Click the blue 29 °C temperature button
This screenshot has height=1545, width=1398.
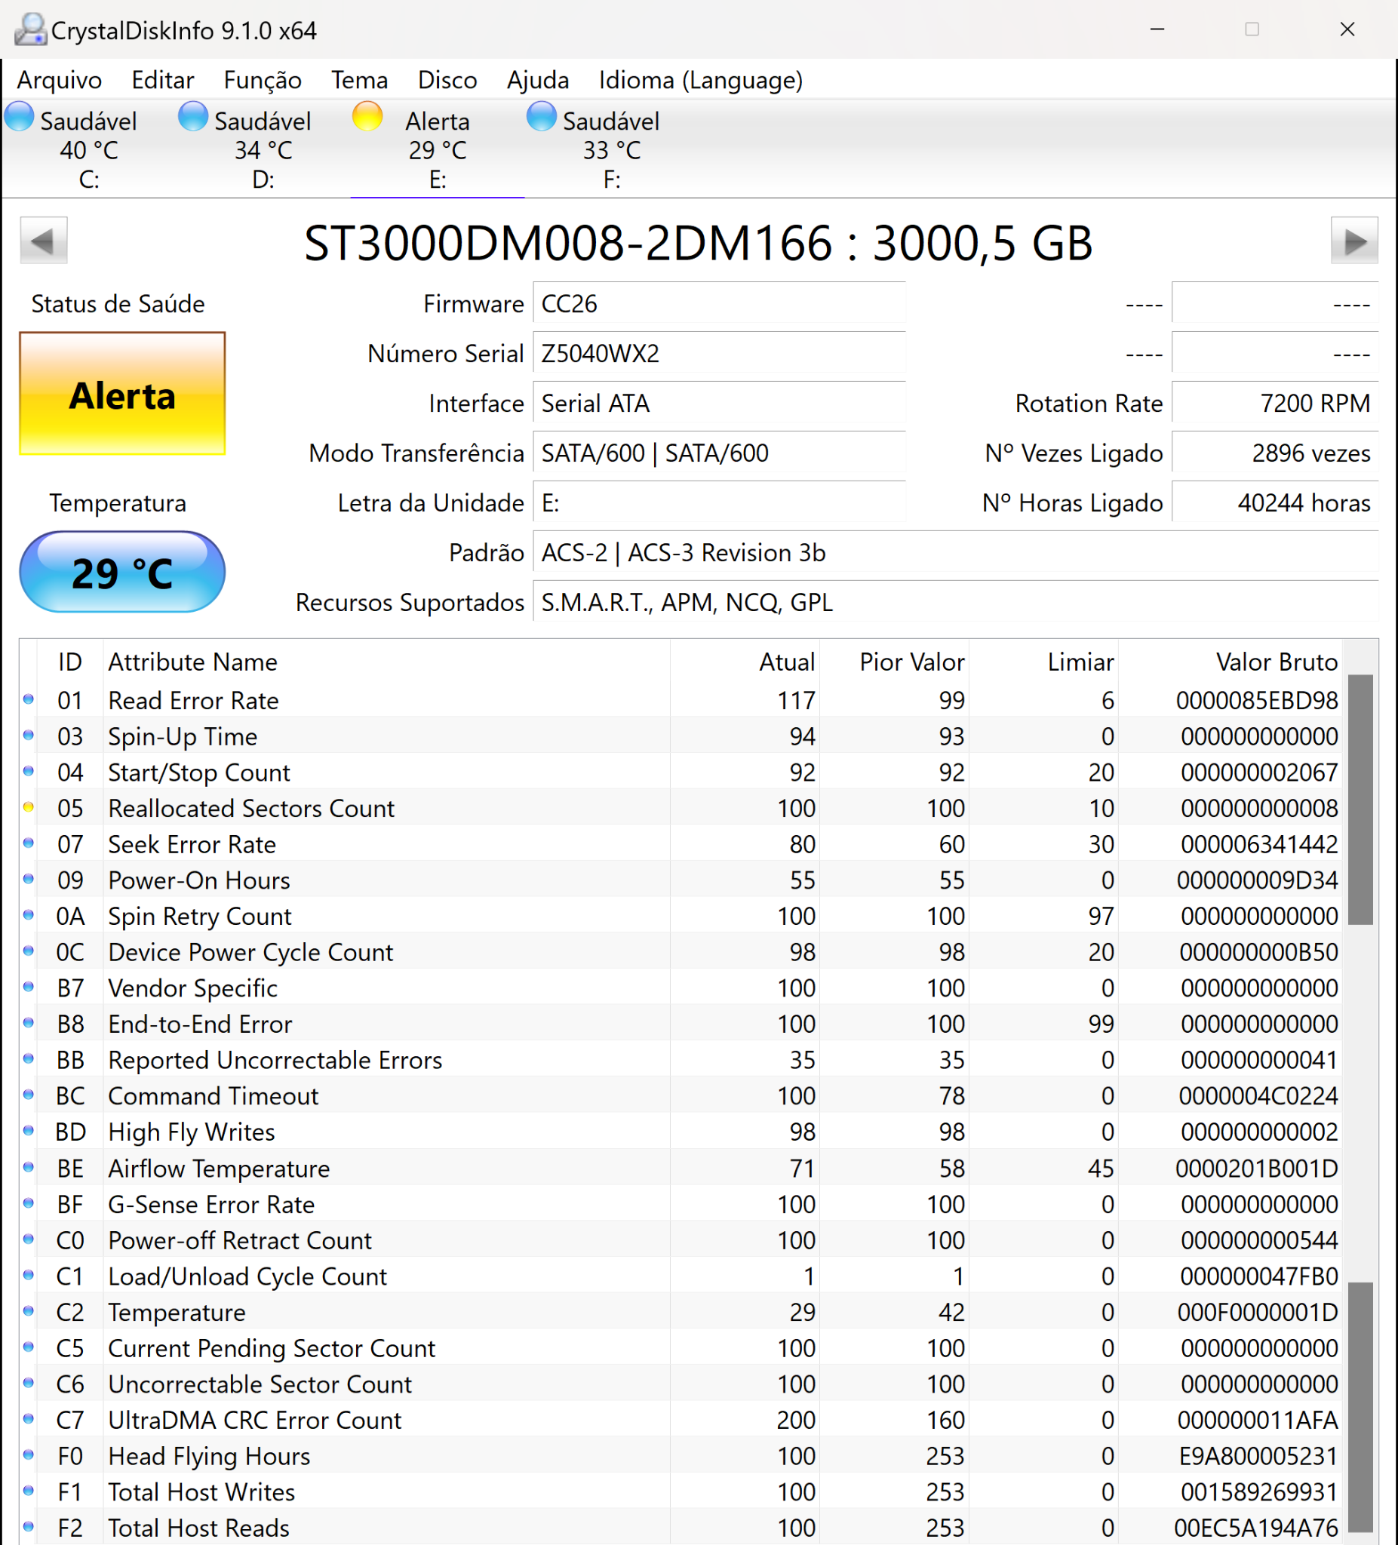[x=123, y=572]
